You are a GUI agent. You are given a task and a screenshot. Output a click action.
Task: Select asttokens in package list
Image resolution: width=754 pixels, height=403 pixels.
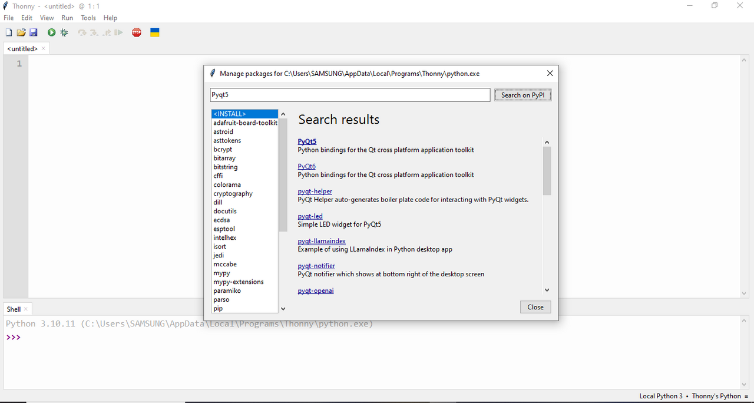tap(244, 140)
